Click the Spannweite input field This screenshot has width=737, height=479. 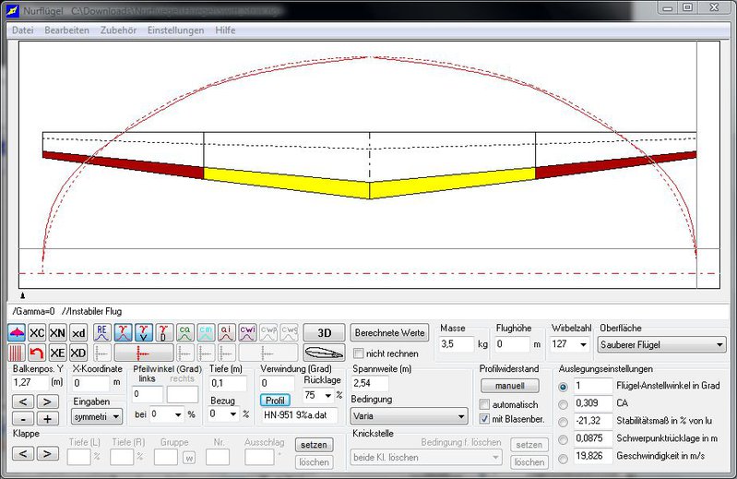point(370,383)
